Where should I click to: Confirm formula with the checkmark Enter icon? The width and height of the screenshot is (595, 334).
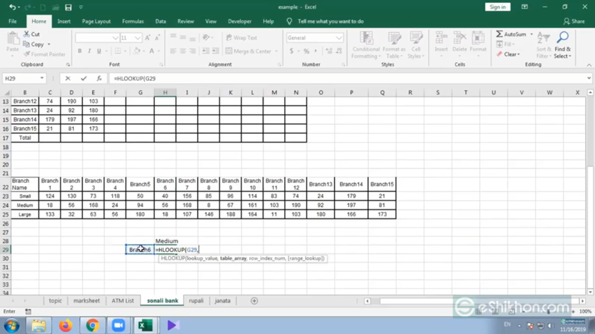84,78
